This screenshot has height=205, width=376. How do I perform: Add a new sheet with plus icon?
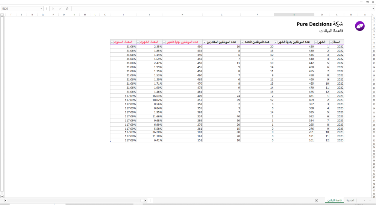pyautogui.click(x=316, y=200)
